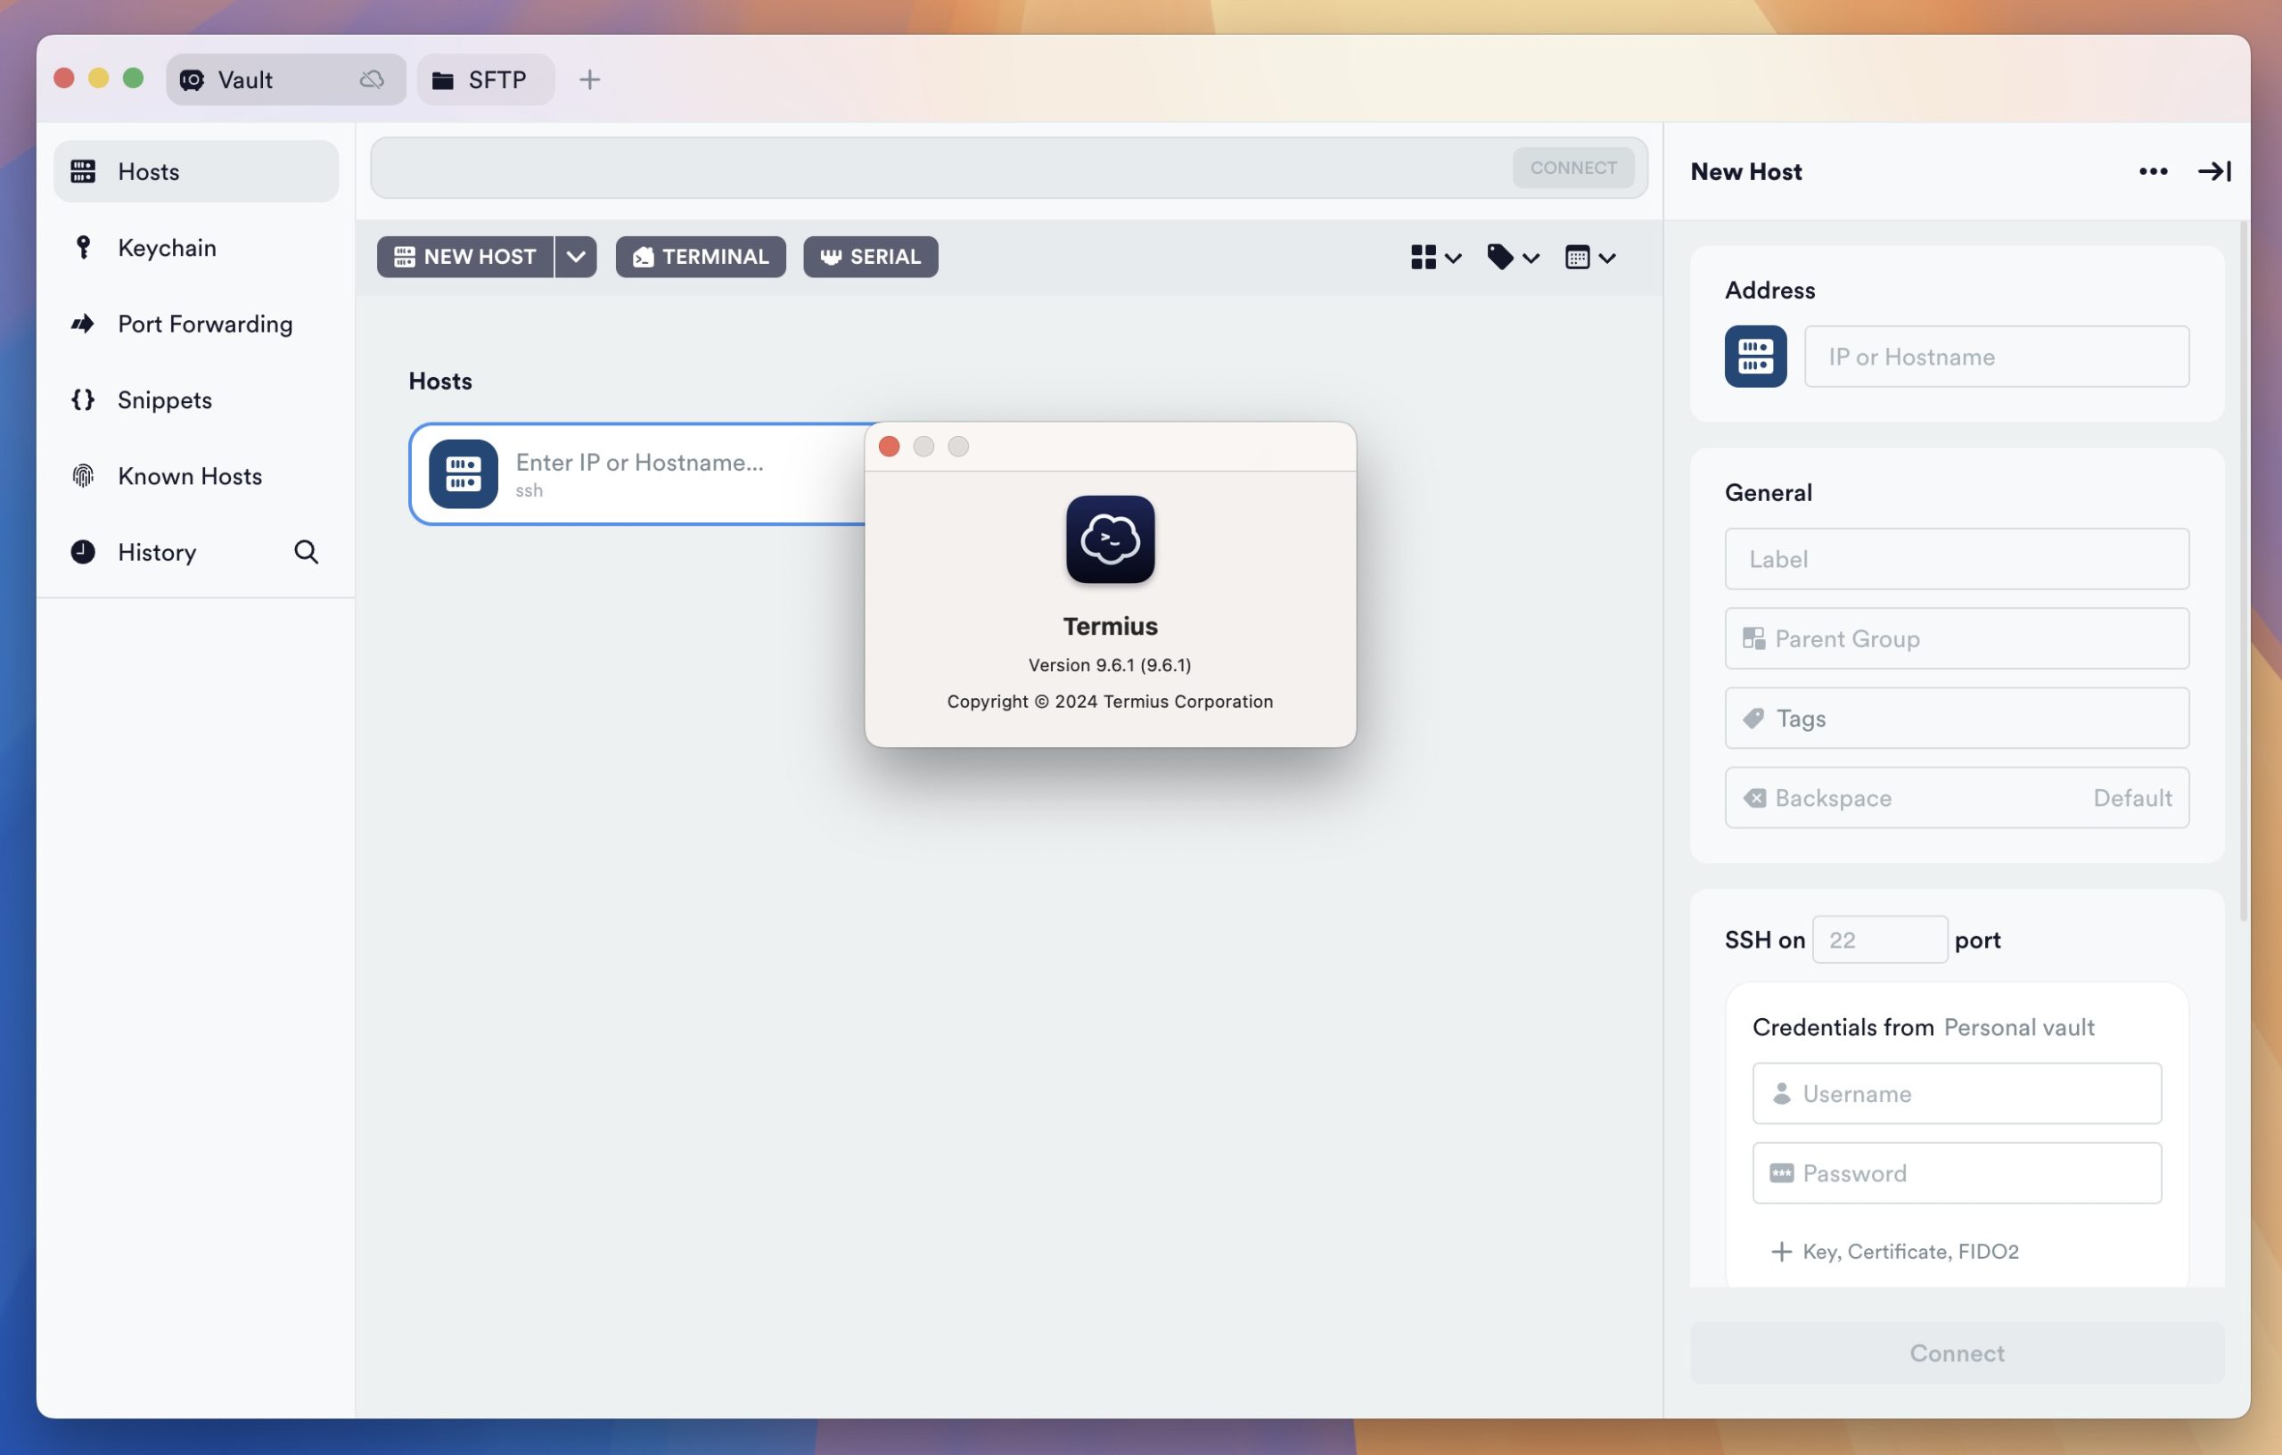Expand the NEW HOST dropdown arrow

click(576, 257)
